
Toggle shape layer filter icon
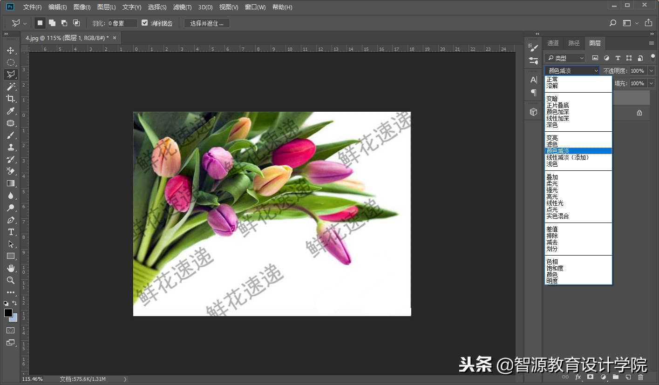coord(629,58)
